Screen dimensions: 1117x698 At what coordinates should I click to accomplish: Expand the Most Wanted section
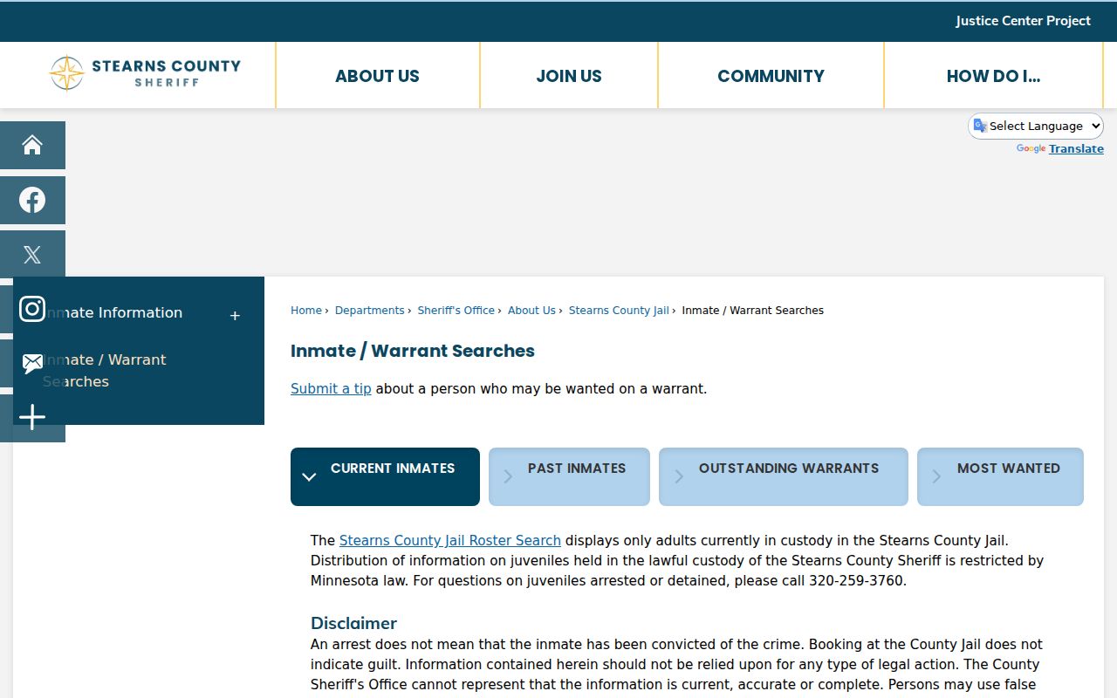click(x=1000, y=476)
